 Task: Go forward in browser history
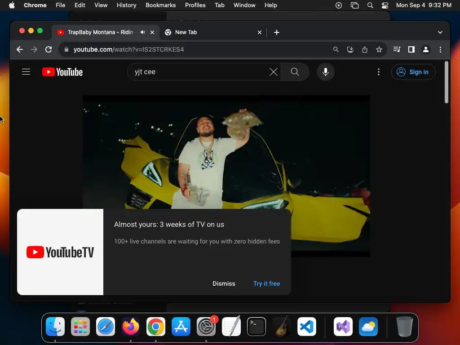[34, 49]
